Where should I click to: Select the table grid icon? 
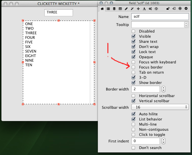[120, 9]
